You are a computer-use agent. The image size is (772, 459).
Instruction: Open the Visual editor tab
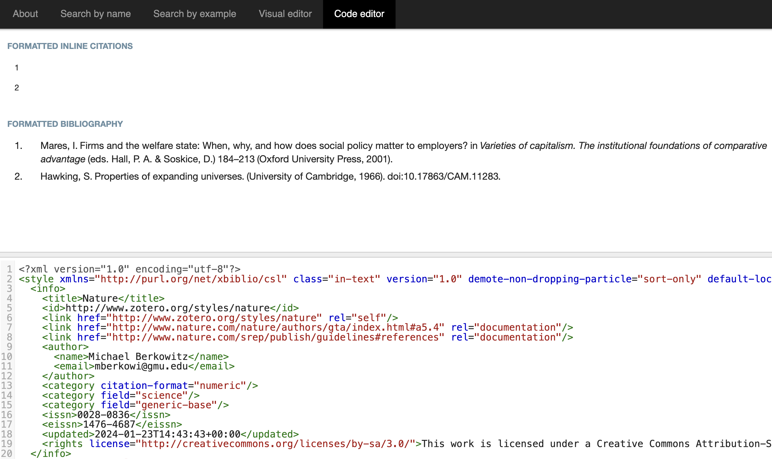285,14
